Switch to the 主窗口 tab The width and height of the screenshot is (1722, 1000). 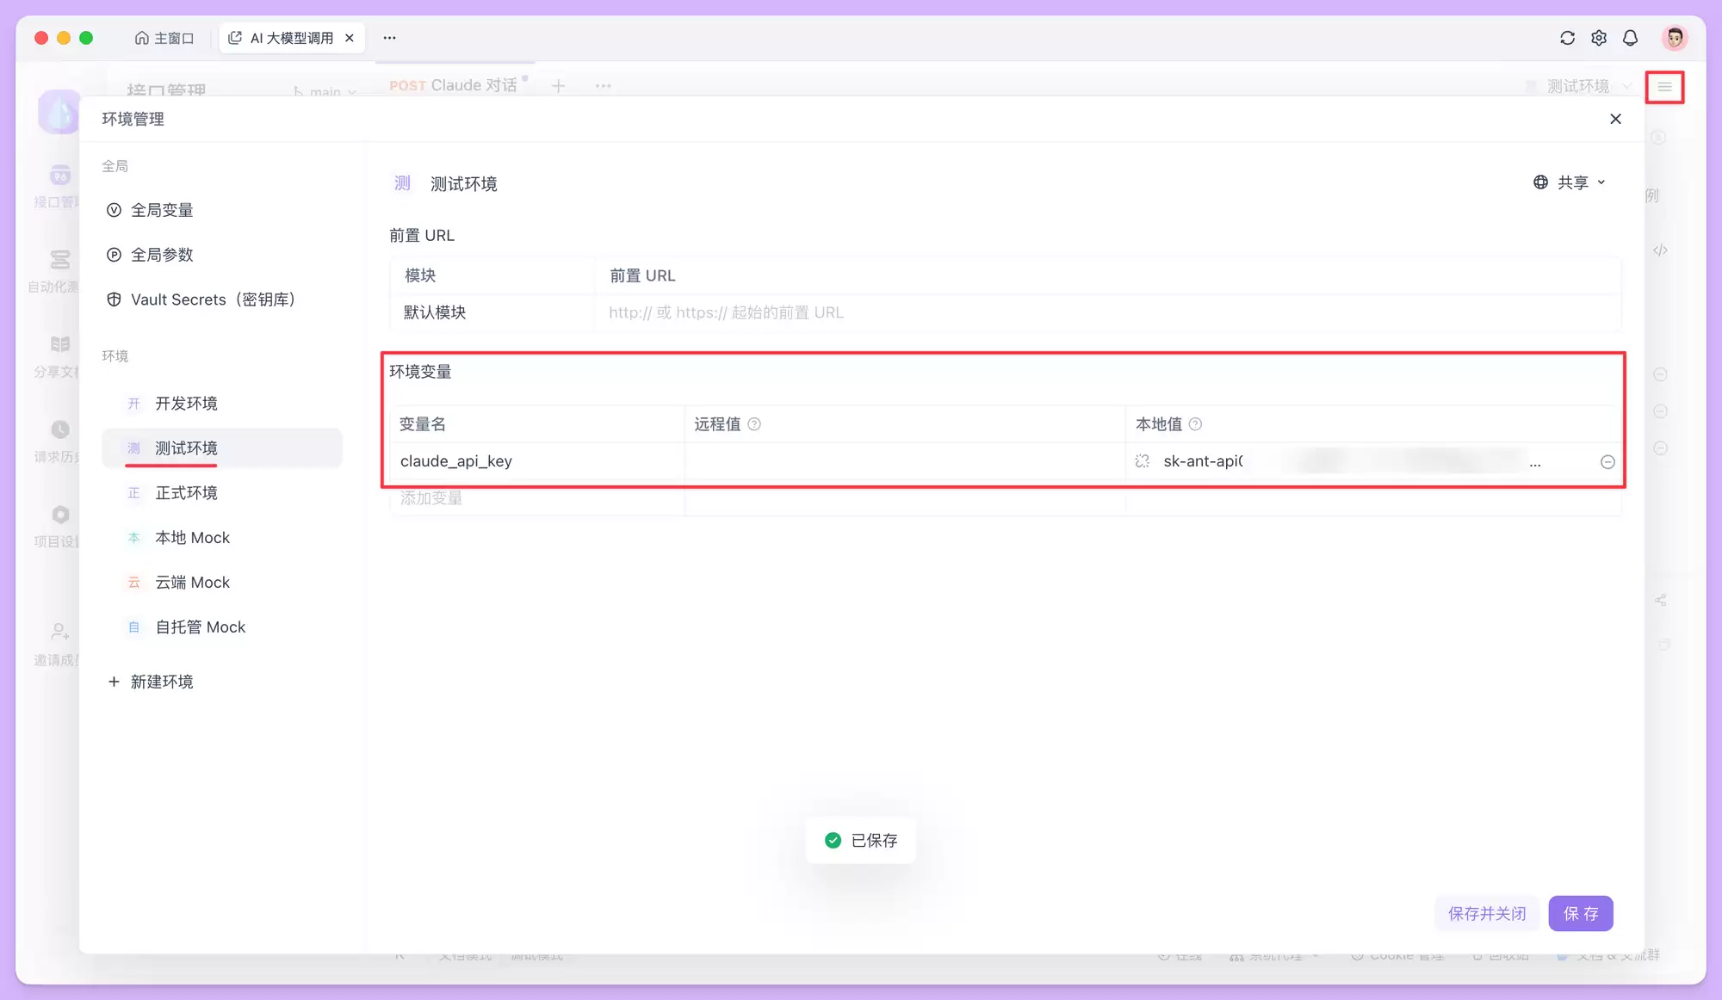[x=164, y=38]
